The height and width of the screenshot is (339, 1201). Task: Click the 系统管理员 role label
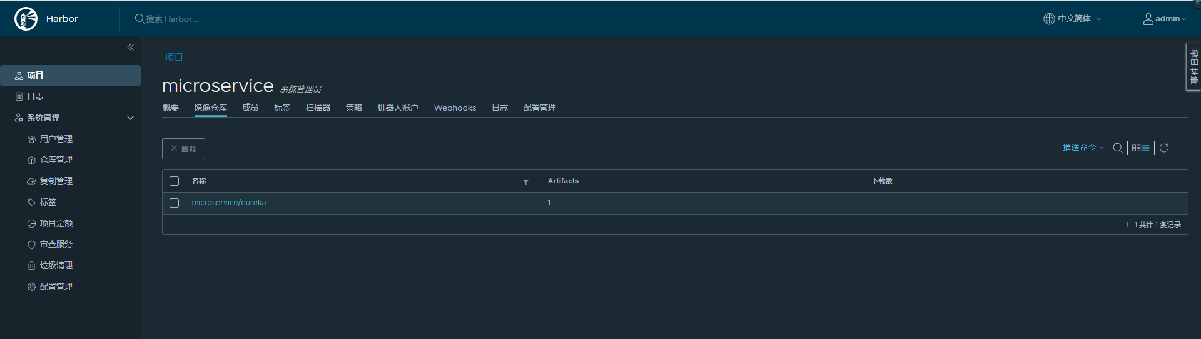point(300,89)
